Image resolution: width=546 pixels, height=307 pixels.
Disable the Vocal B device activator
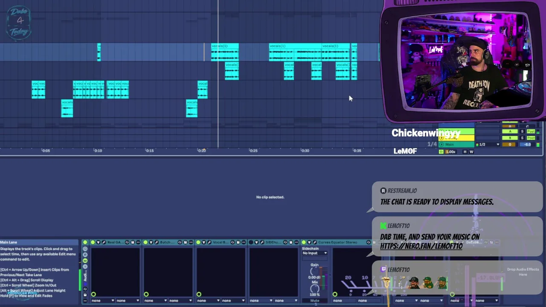coord(198,242)
